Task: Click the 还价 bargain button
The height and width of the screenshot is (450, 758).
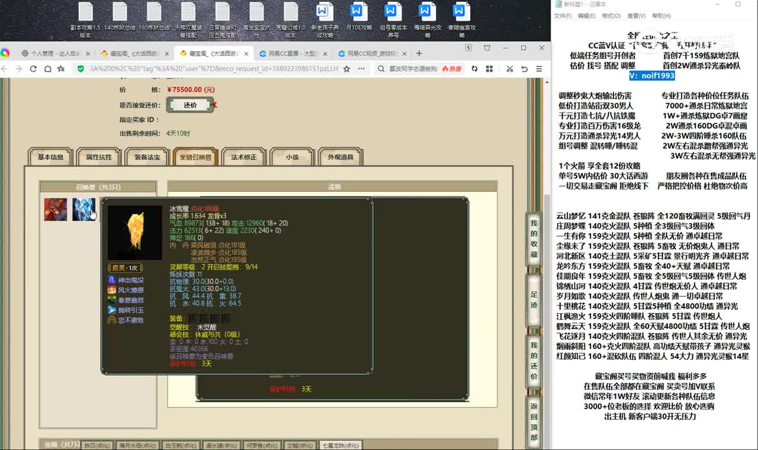Action: 190,105
